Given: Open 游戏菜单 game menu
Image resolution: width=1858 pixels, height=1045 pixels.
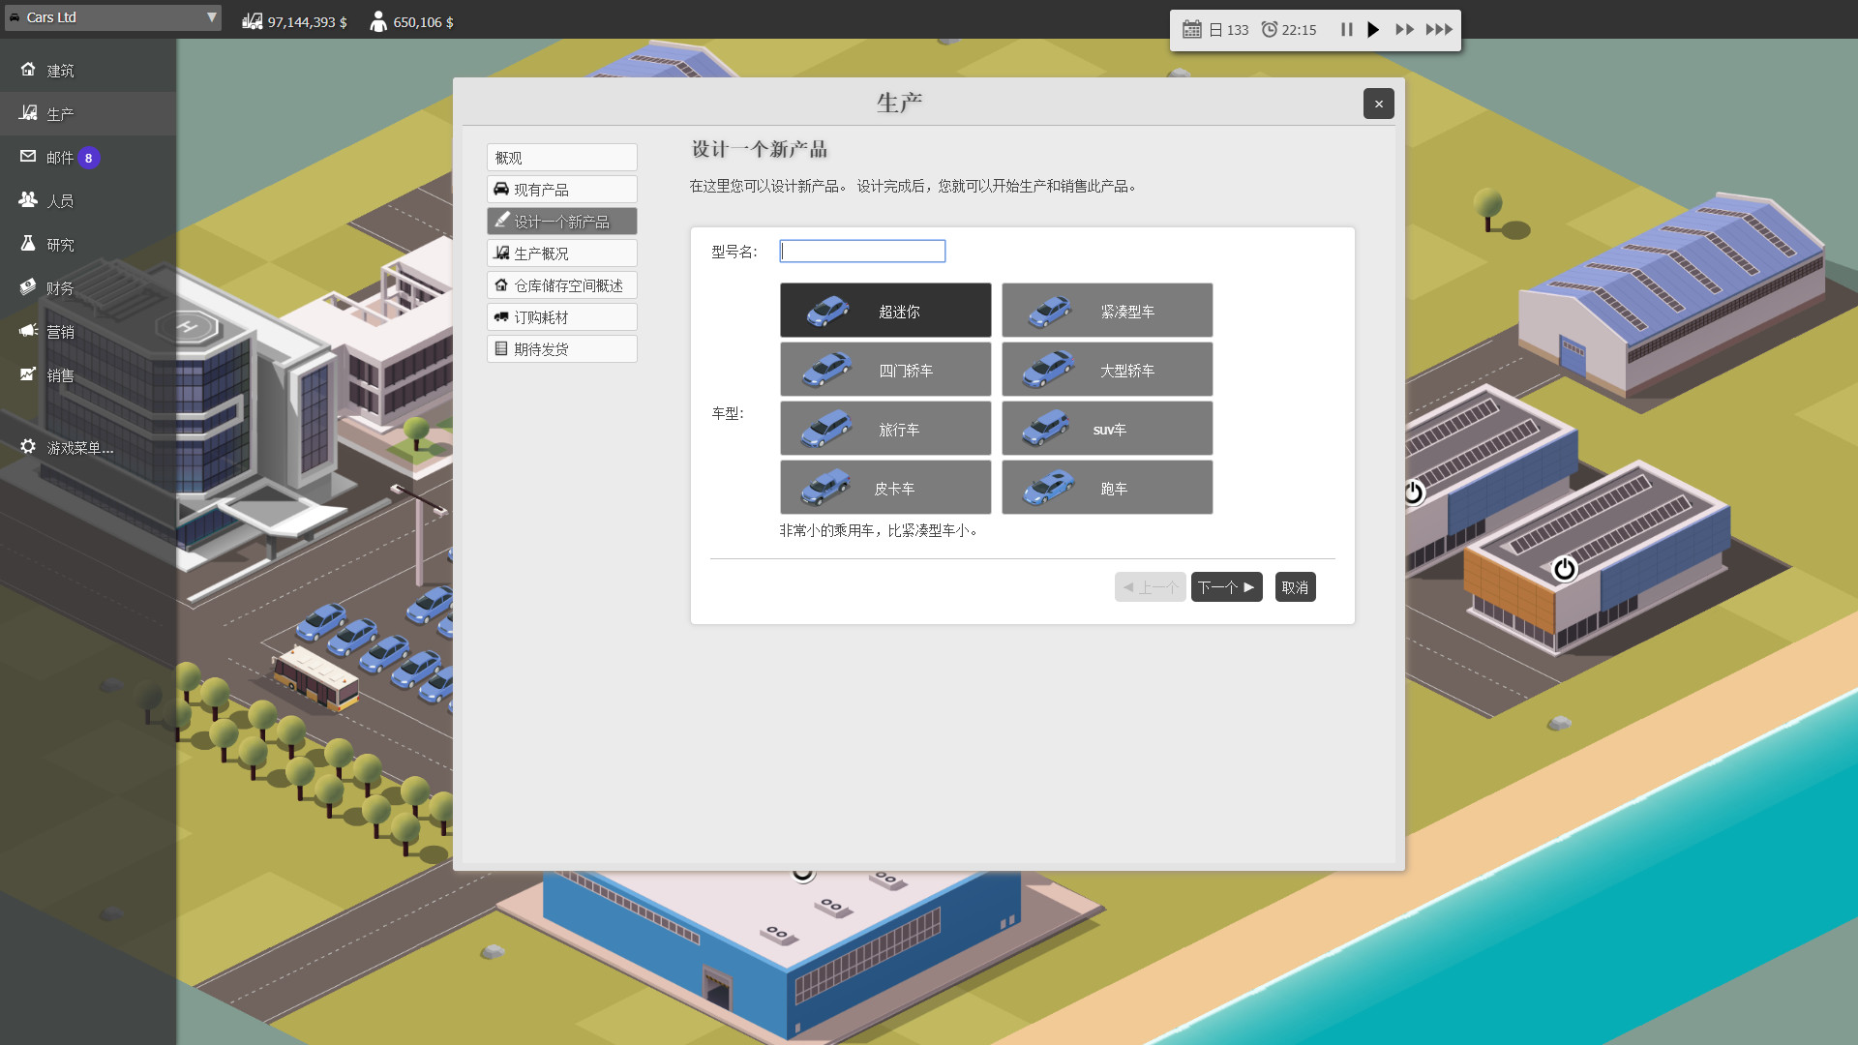Looking at the screenshot, I should pyautogui.click(x=88, y=447).
